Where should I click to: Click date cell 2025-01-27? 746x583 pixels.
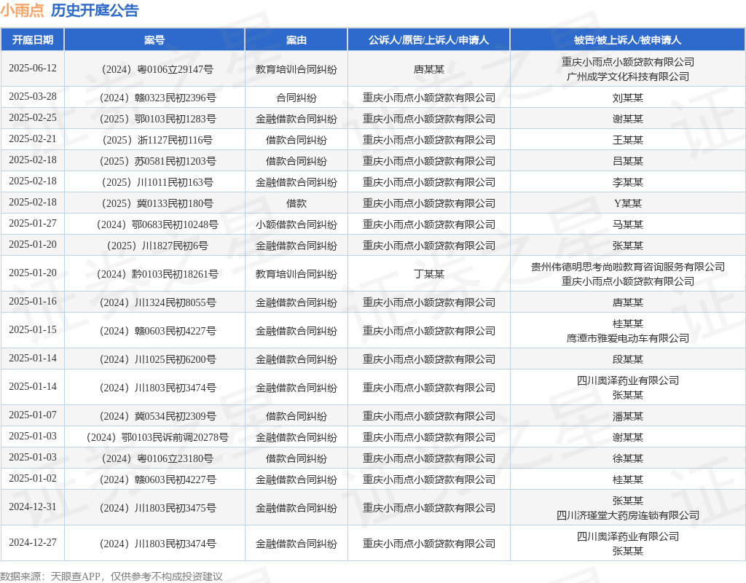pos(32,223)
